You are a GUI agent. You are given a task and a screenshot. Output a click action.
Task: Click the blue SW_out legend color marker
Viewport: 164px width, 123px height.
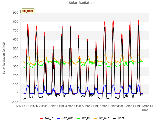(59, 118)
